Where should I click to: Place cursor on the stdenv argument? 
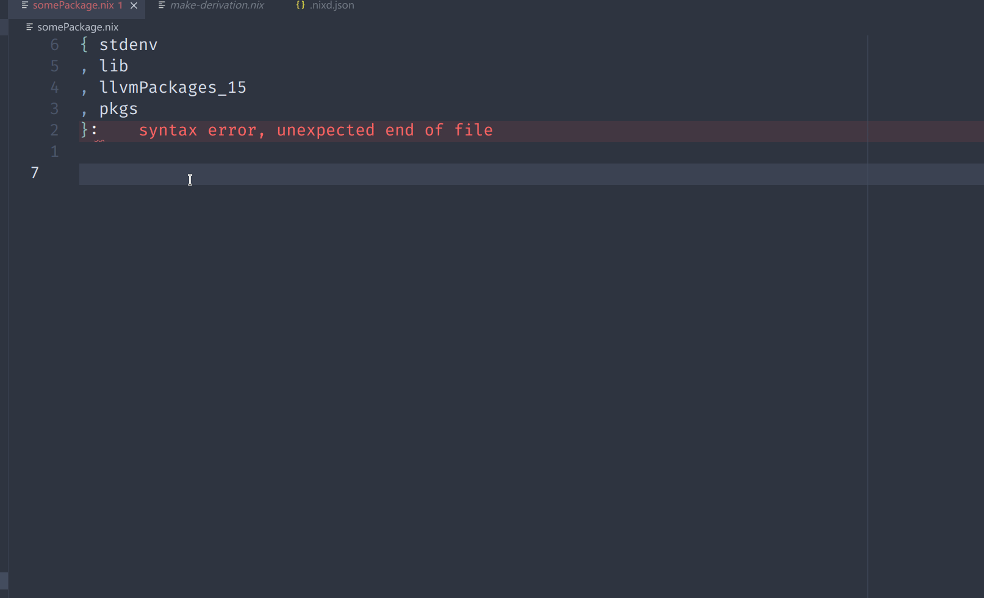pyautogui.click(x=128, y=45)
